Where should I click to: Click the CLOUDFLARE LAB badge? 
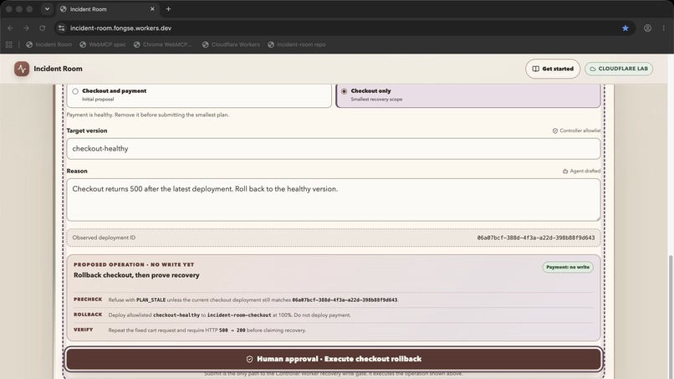[x=619, y=69]
